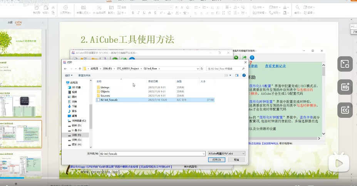Open the 版式 (Layout) dropdown in ribbon
This screenshot has width=357, height=186.
click(x=111, y=10)
